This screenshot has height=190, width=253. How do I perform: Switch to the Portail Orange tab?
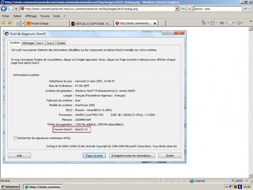[47, 23]
